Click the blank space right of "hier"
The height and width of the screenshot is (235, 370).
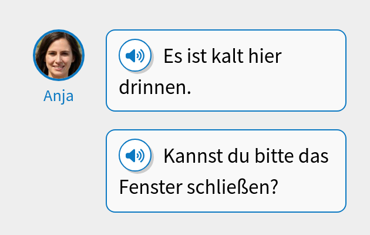pyautogui.click(x=311, y=56)
